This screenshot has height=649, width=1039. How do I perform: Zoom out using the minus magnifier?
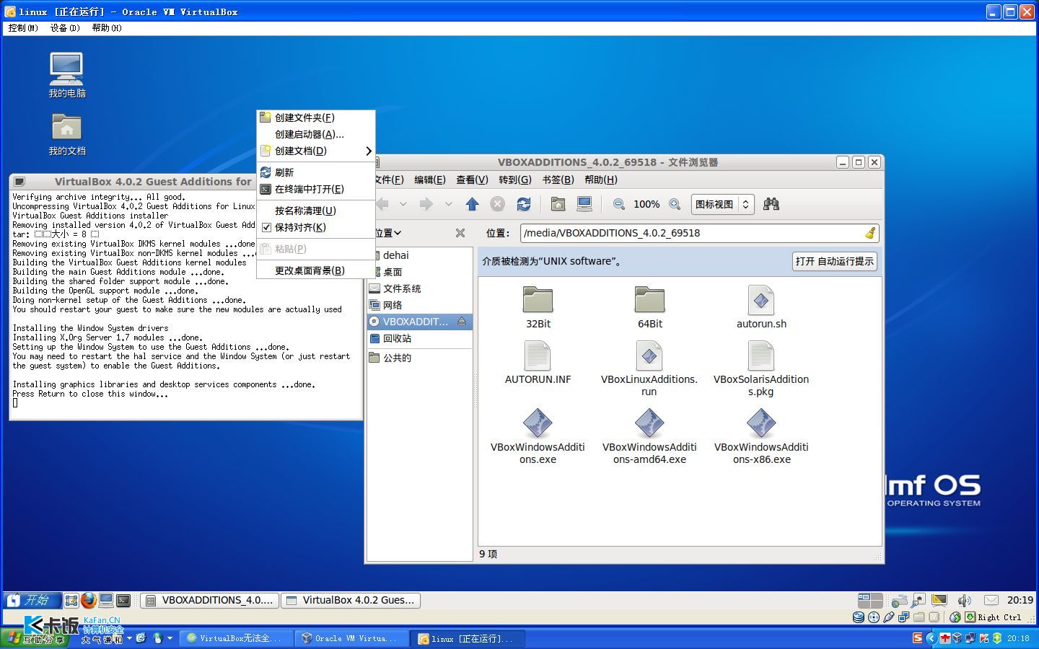(619, 205)
